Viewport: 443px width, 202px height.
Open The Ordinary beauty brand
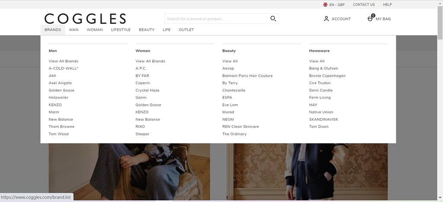tap(234, 134)
